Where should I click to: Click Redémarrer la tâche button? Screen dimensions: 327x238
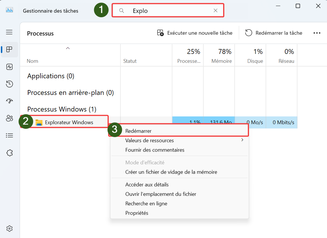tap(274, 33)
